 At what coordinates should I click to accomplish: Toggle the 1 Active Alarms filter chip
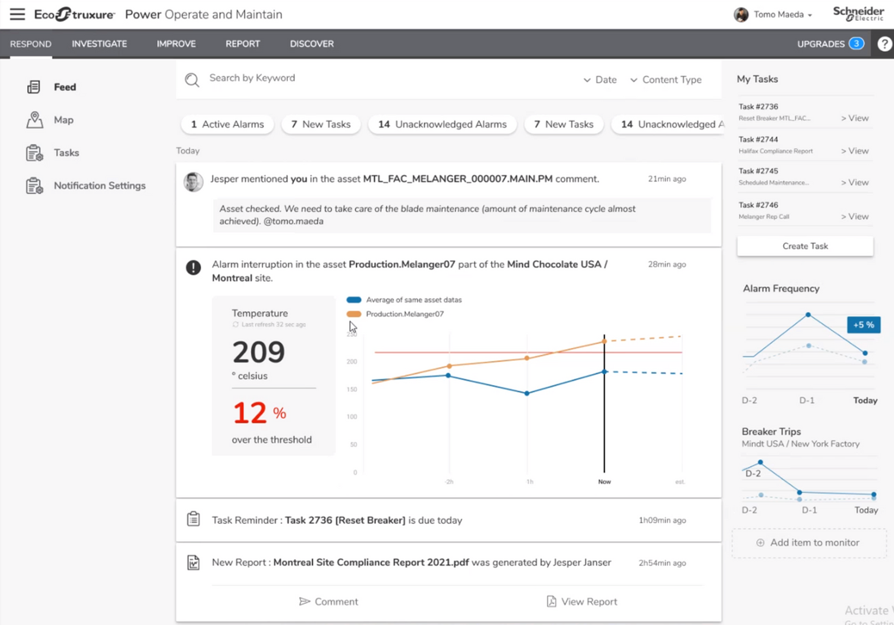(228, 124)
